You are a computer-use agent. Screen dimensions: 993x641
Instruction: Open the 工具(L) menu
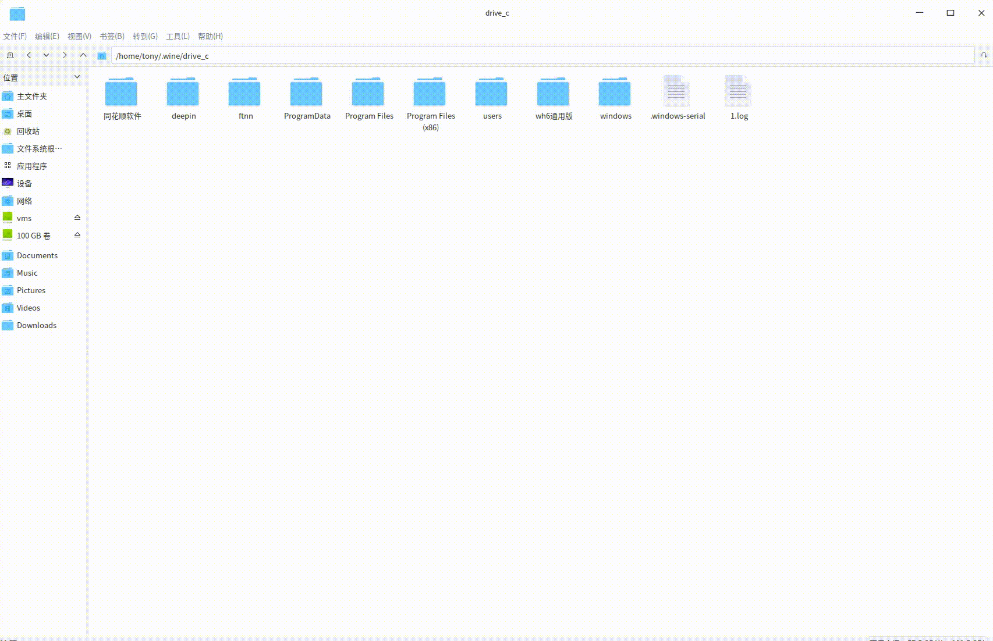(178, 36)
